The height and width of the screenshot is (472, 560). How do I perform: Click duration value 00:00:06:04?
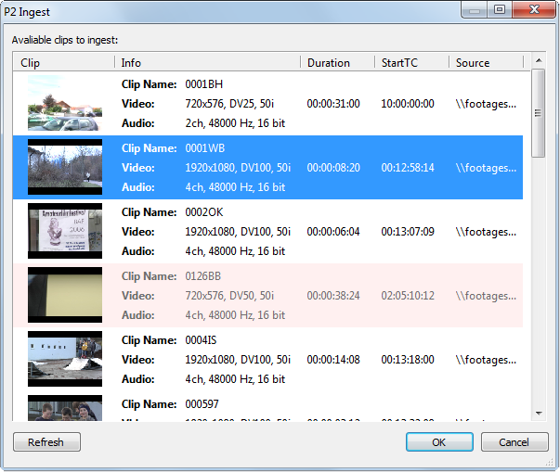click(x=333, y=232)
